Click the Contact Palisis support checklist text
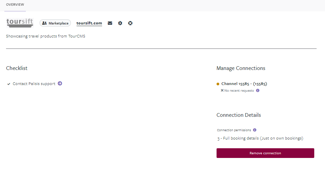Image resolution: width=325 pixels, height=170 pixels. click(34, 84)
